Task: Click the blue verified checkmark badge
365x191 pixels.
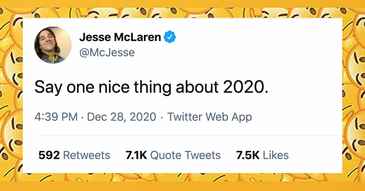Action: [170, 37]
